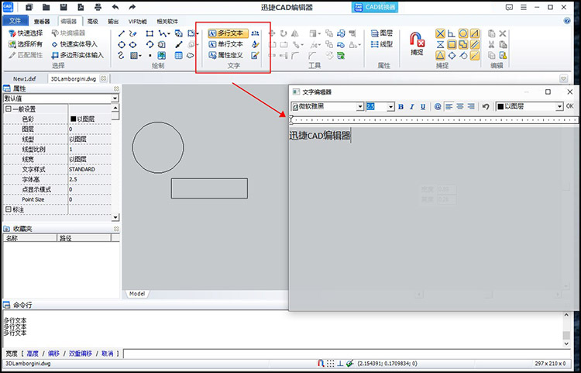The width and height of the screenshot is (581, 373).
Task: Open the help icon at ribbon right
Action: point(567,21)
